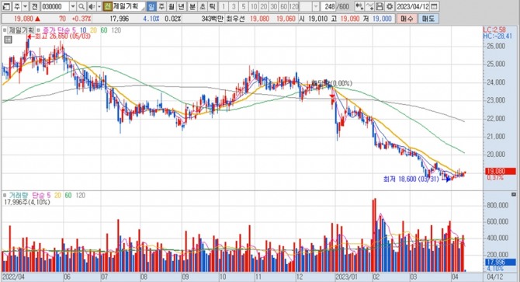Screen dimensions: 520x282
Task: Click the 매도 sell button
Action: (x=428, y=19)
